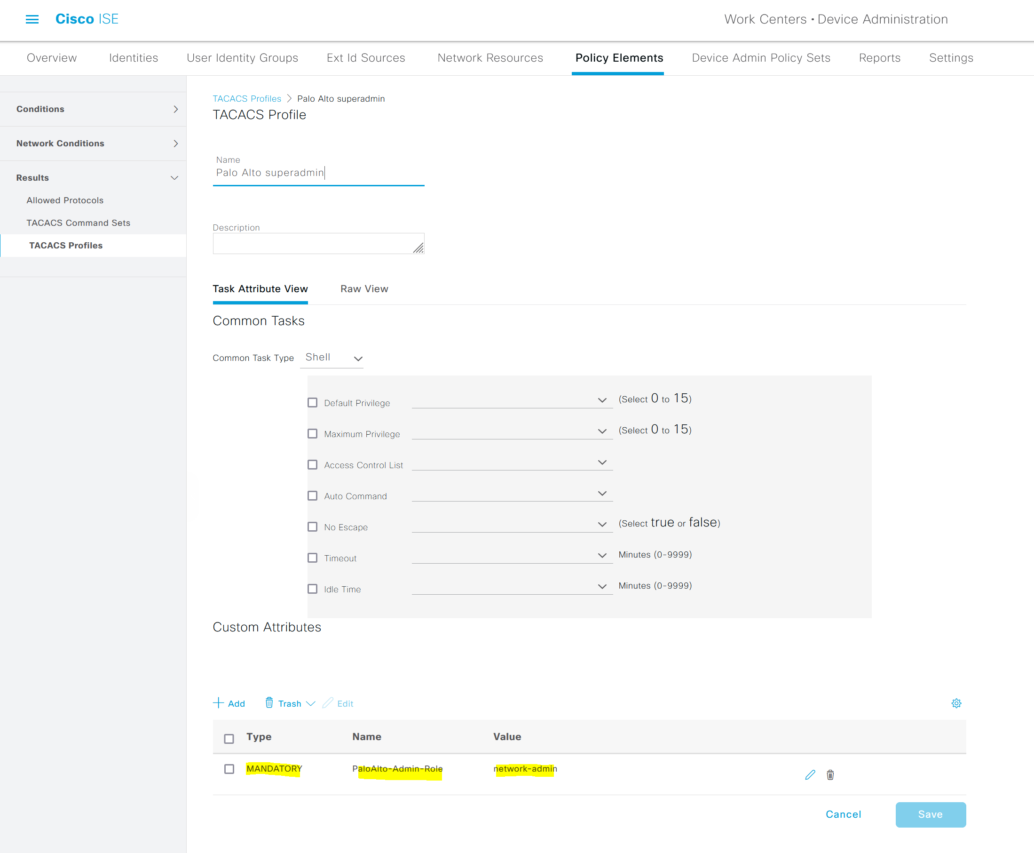Click the Cisco ISE logo
The image size is (1034, 853).
point(87,19)
